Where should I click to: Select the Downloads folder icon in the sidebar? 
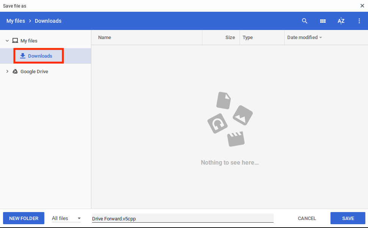point(23,56)
